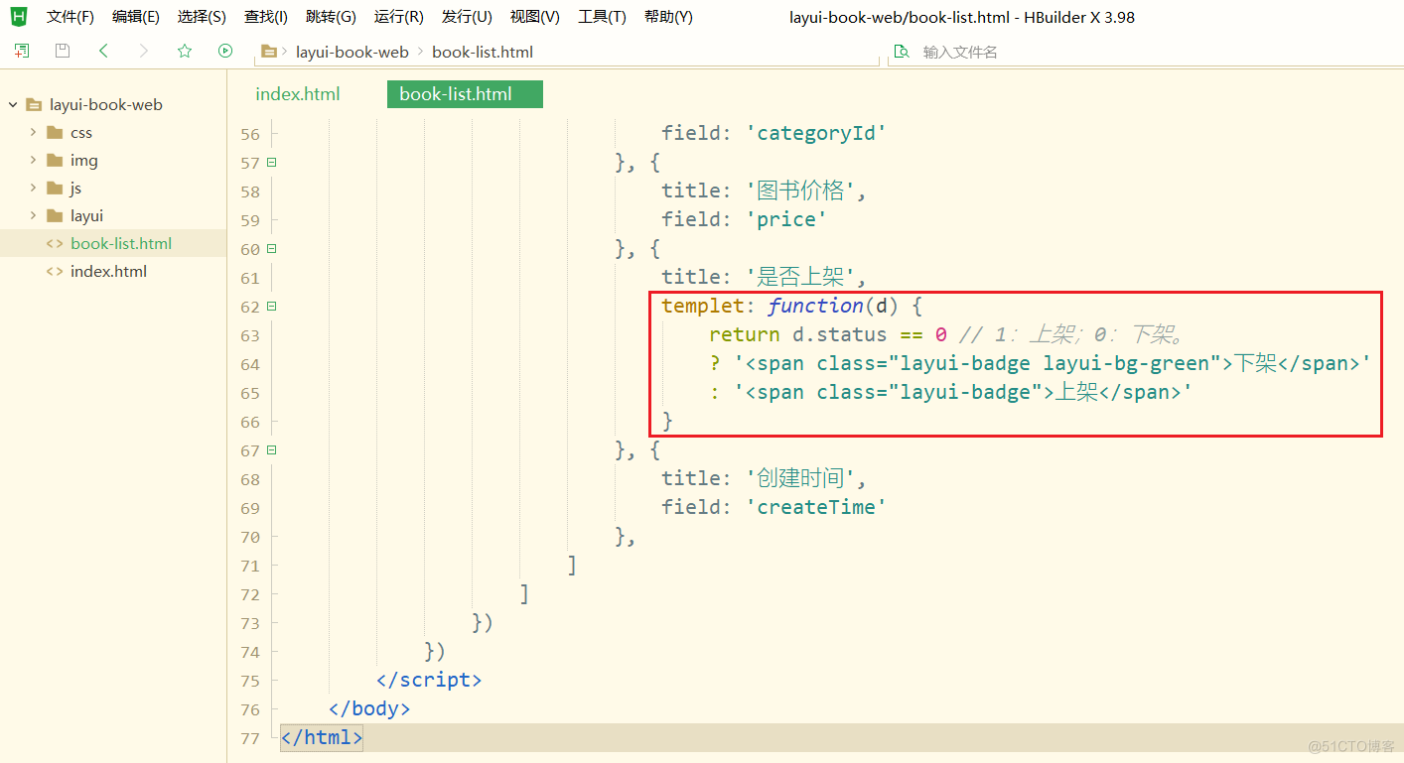
Task: Click the 上架 span text on line 65
Action: (1075, 392)
